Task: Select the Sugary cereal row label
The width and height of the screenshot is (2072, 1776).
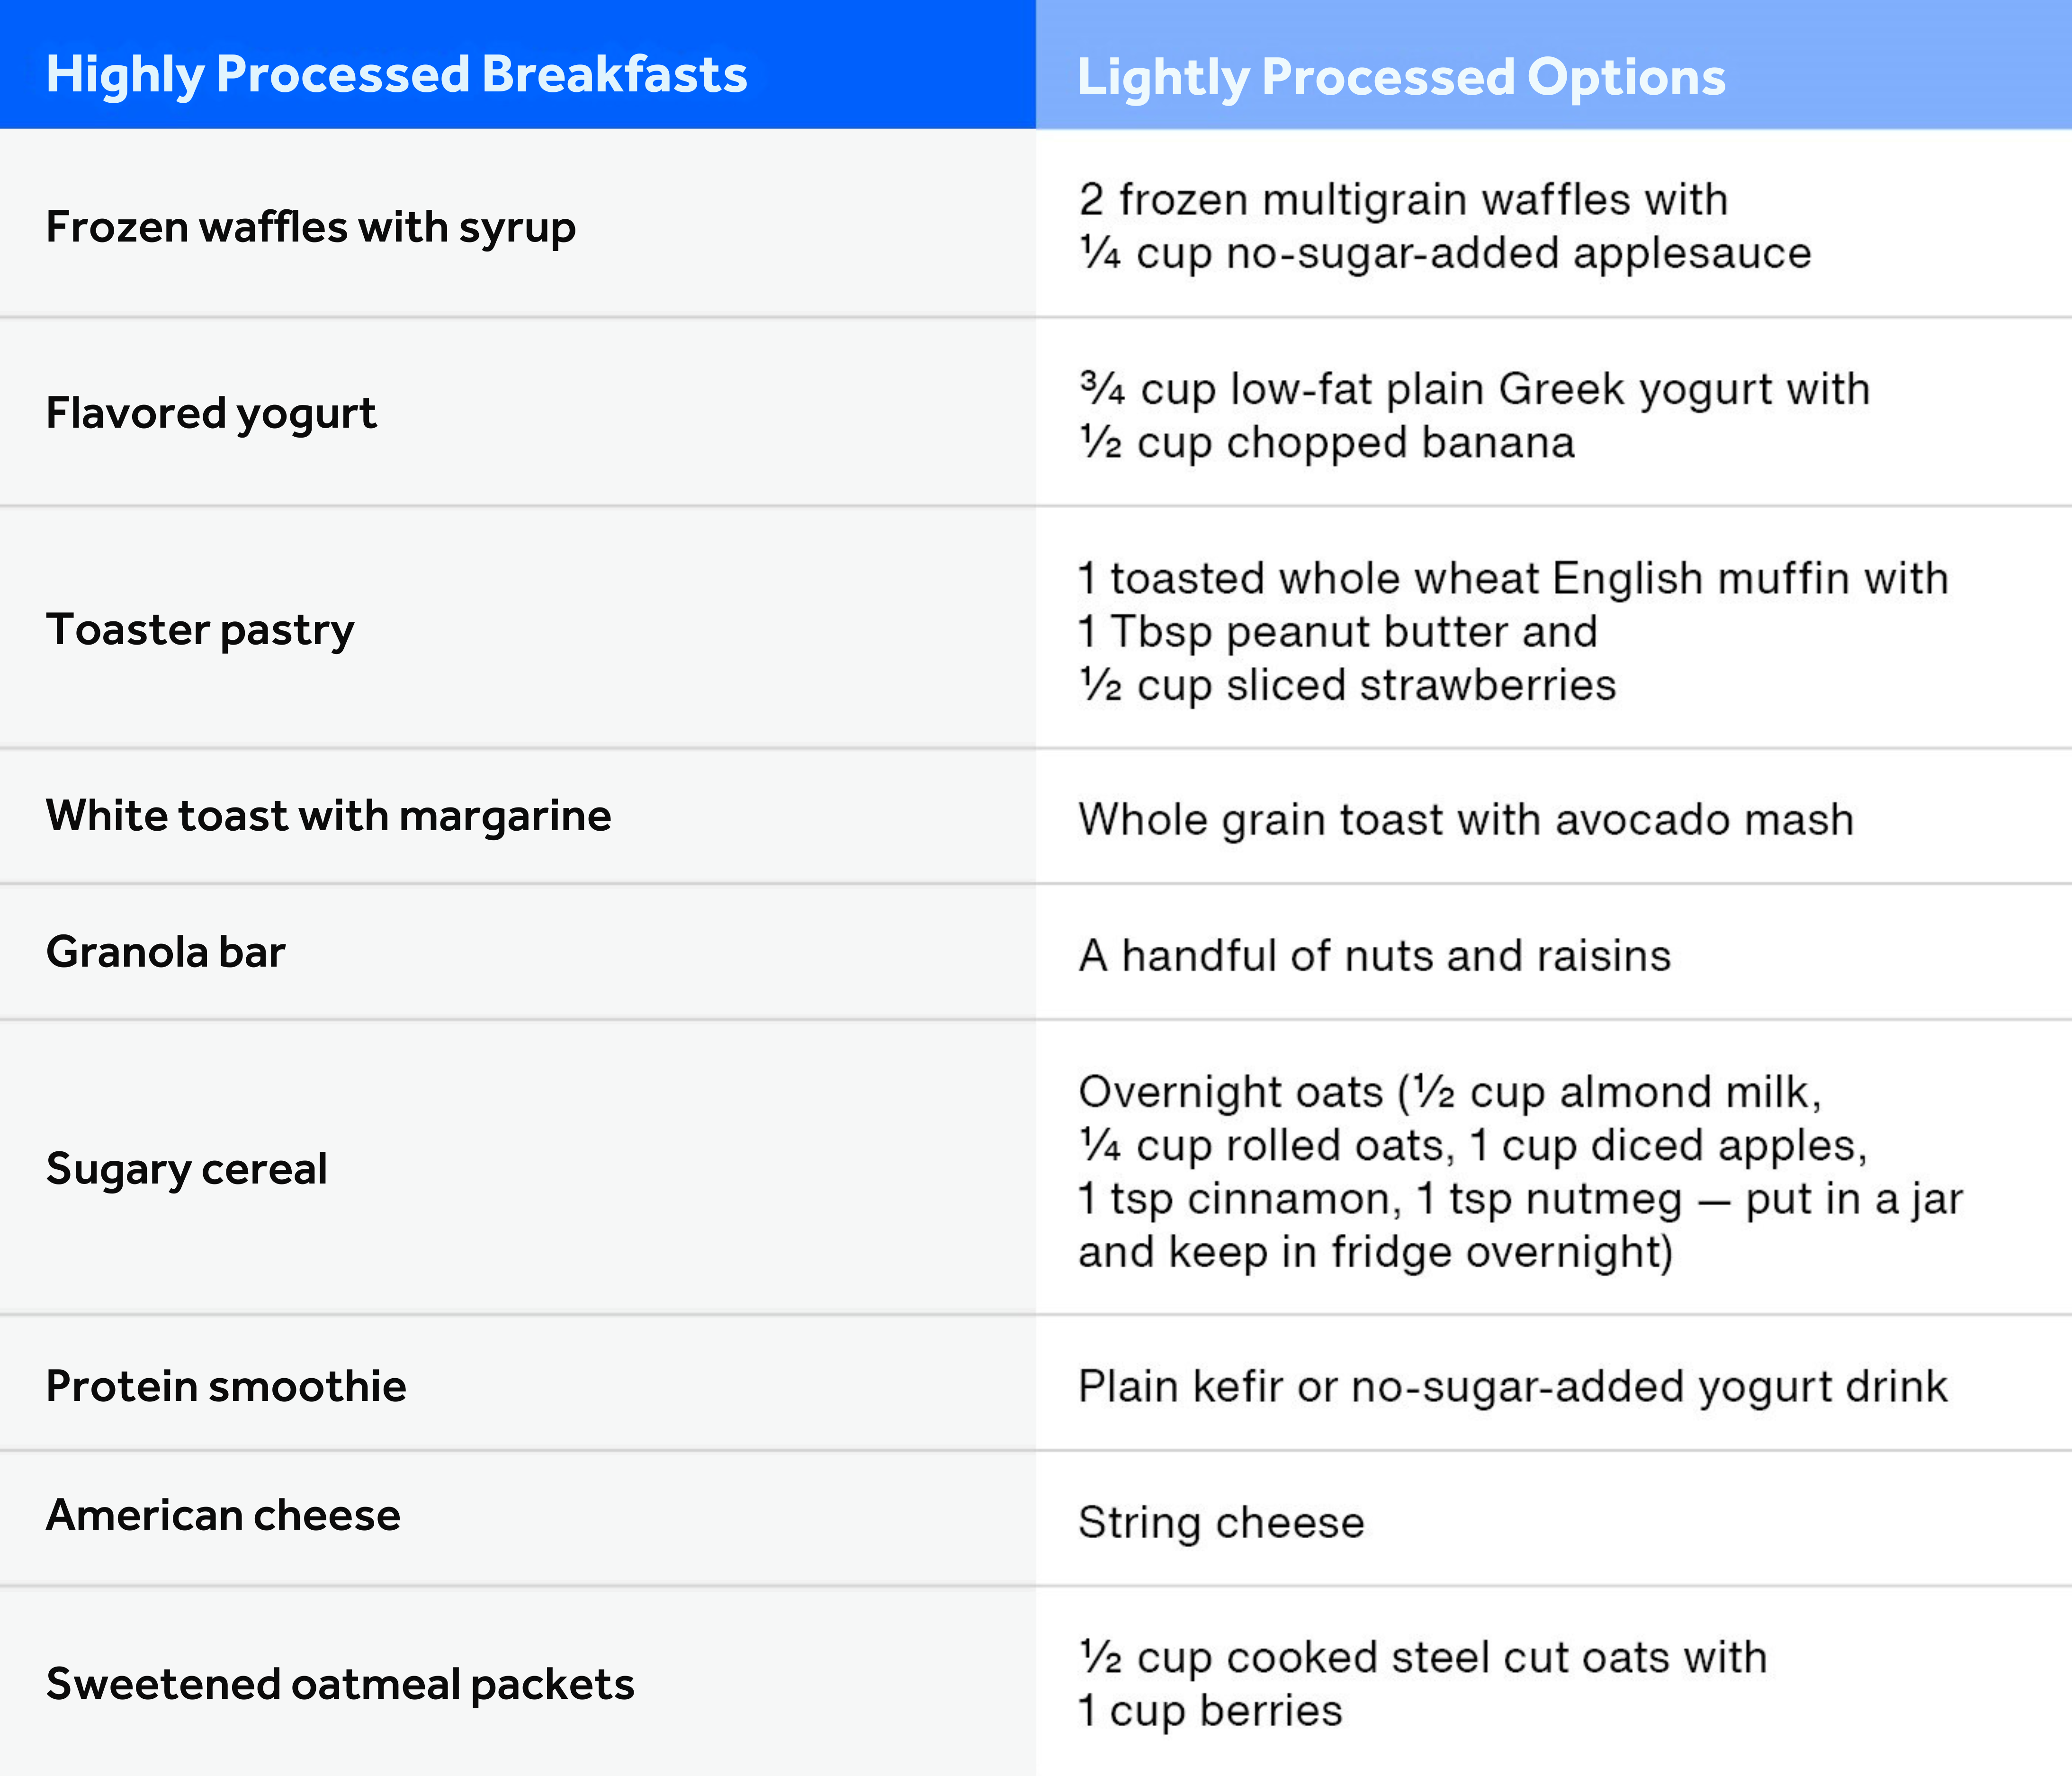Action: pyautogui.click(x=187, y=1169)
